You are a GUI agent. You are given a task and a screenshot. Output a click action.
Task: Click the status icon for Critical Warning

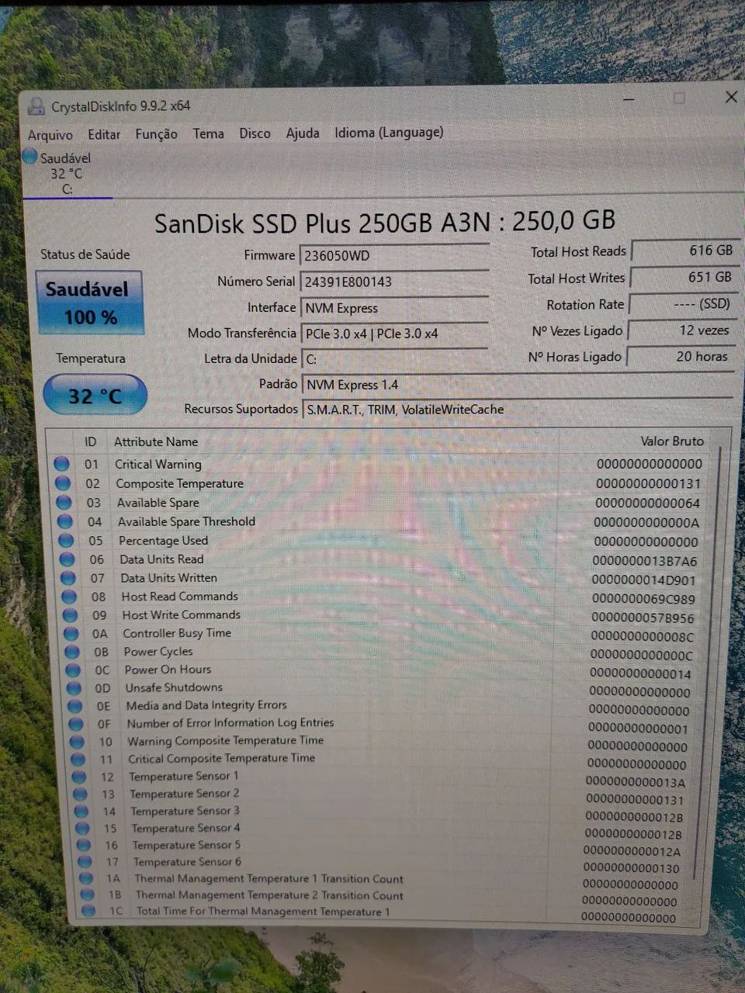(x=61, y=464)
